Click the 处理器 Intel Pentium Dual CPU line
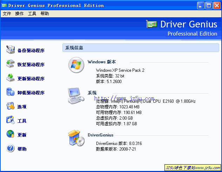The image size is (222, 172). point(146,101)
